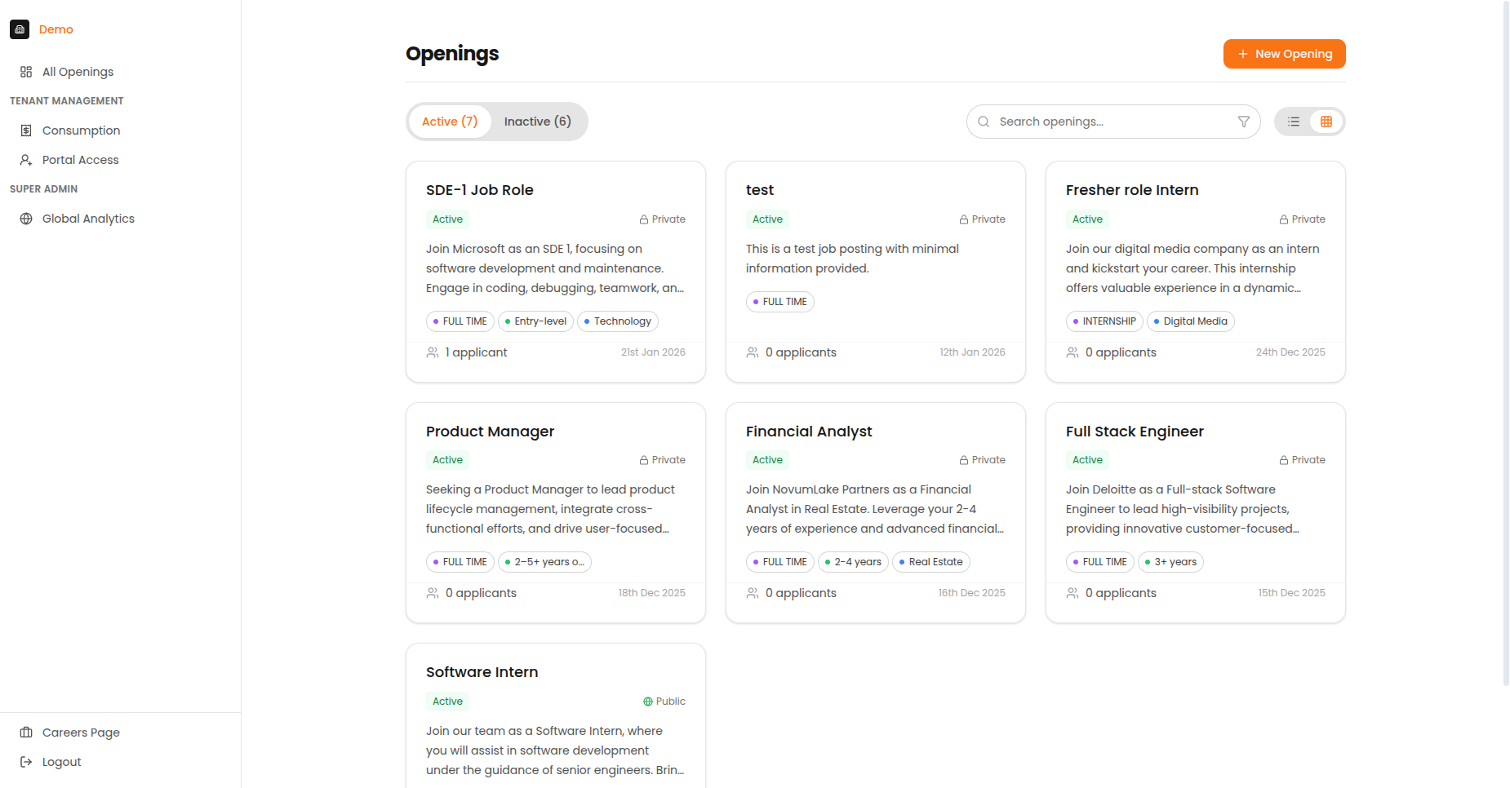
Task: Click the New Opening button
Action: tap(1284, 53)
